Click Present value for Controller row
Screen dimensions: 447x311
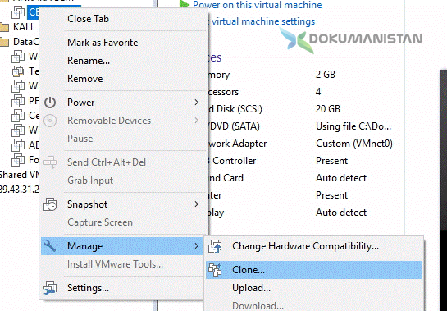pyautogui.click(x=331, y=161)
